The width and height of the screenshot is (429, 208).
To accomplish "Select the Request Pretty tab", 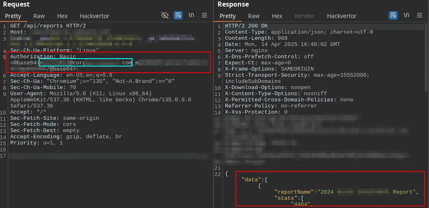I will pyautogui.click(x=13, y=16).
